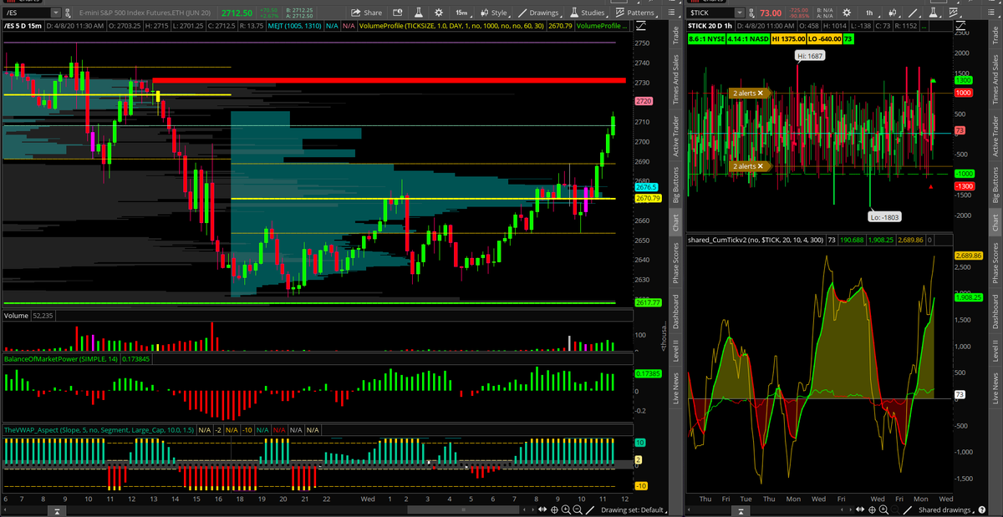Open the Studies menu

(588, 13)
